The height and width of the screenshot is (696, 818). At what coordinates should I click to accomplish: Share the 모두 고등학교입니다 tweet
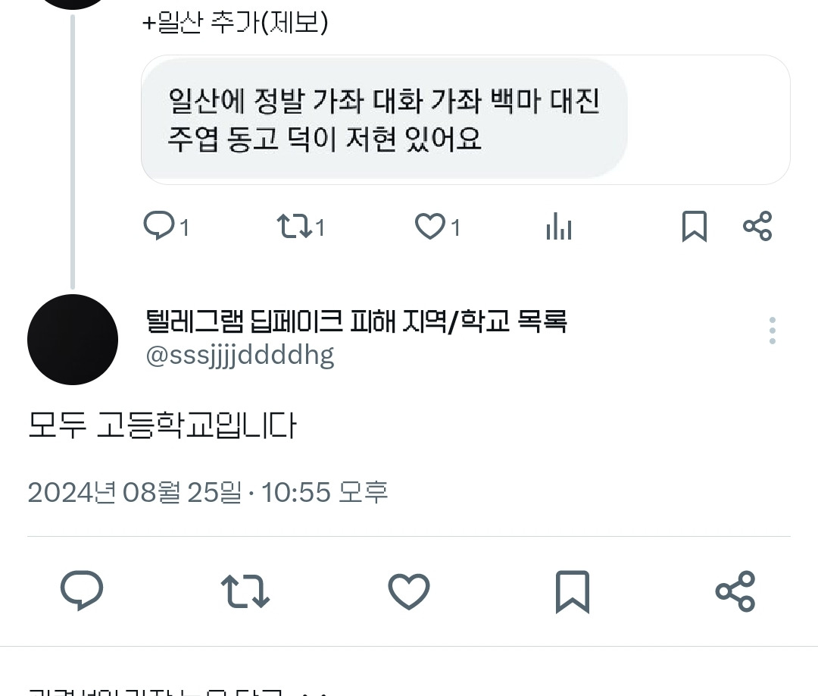pos(735,591)
